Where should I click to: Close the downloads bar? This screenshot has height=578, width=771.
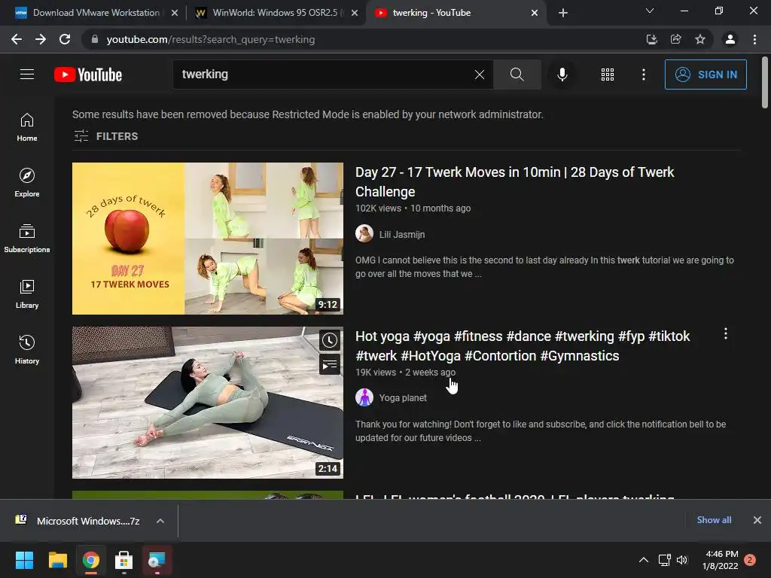(757, 520)
